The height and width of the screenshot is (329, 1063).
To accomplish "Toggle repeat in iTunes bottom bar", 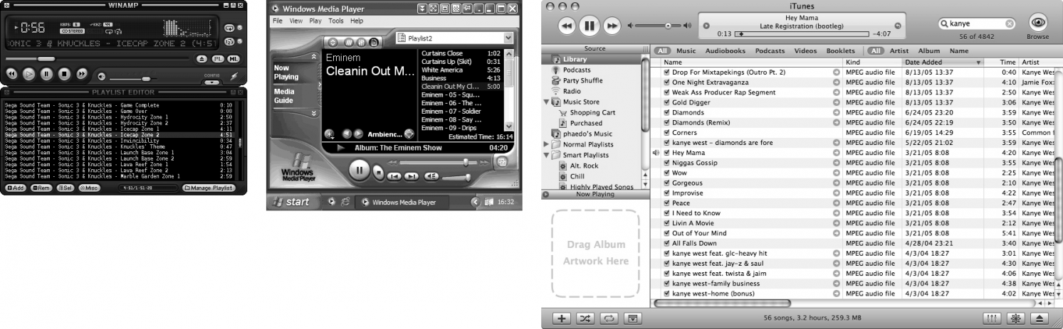I will point(608,318).
